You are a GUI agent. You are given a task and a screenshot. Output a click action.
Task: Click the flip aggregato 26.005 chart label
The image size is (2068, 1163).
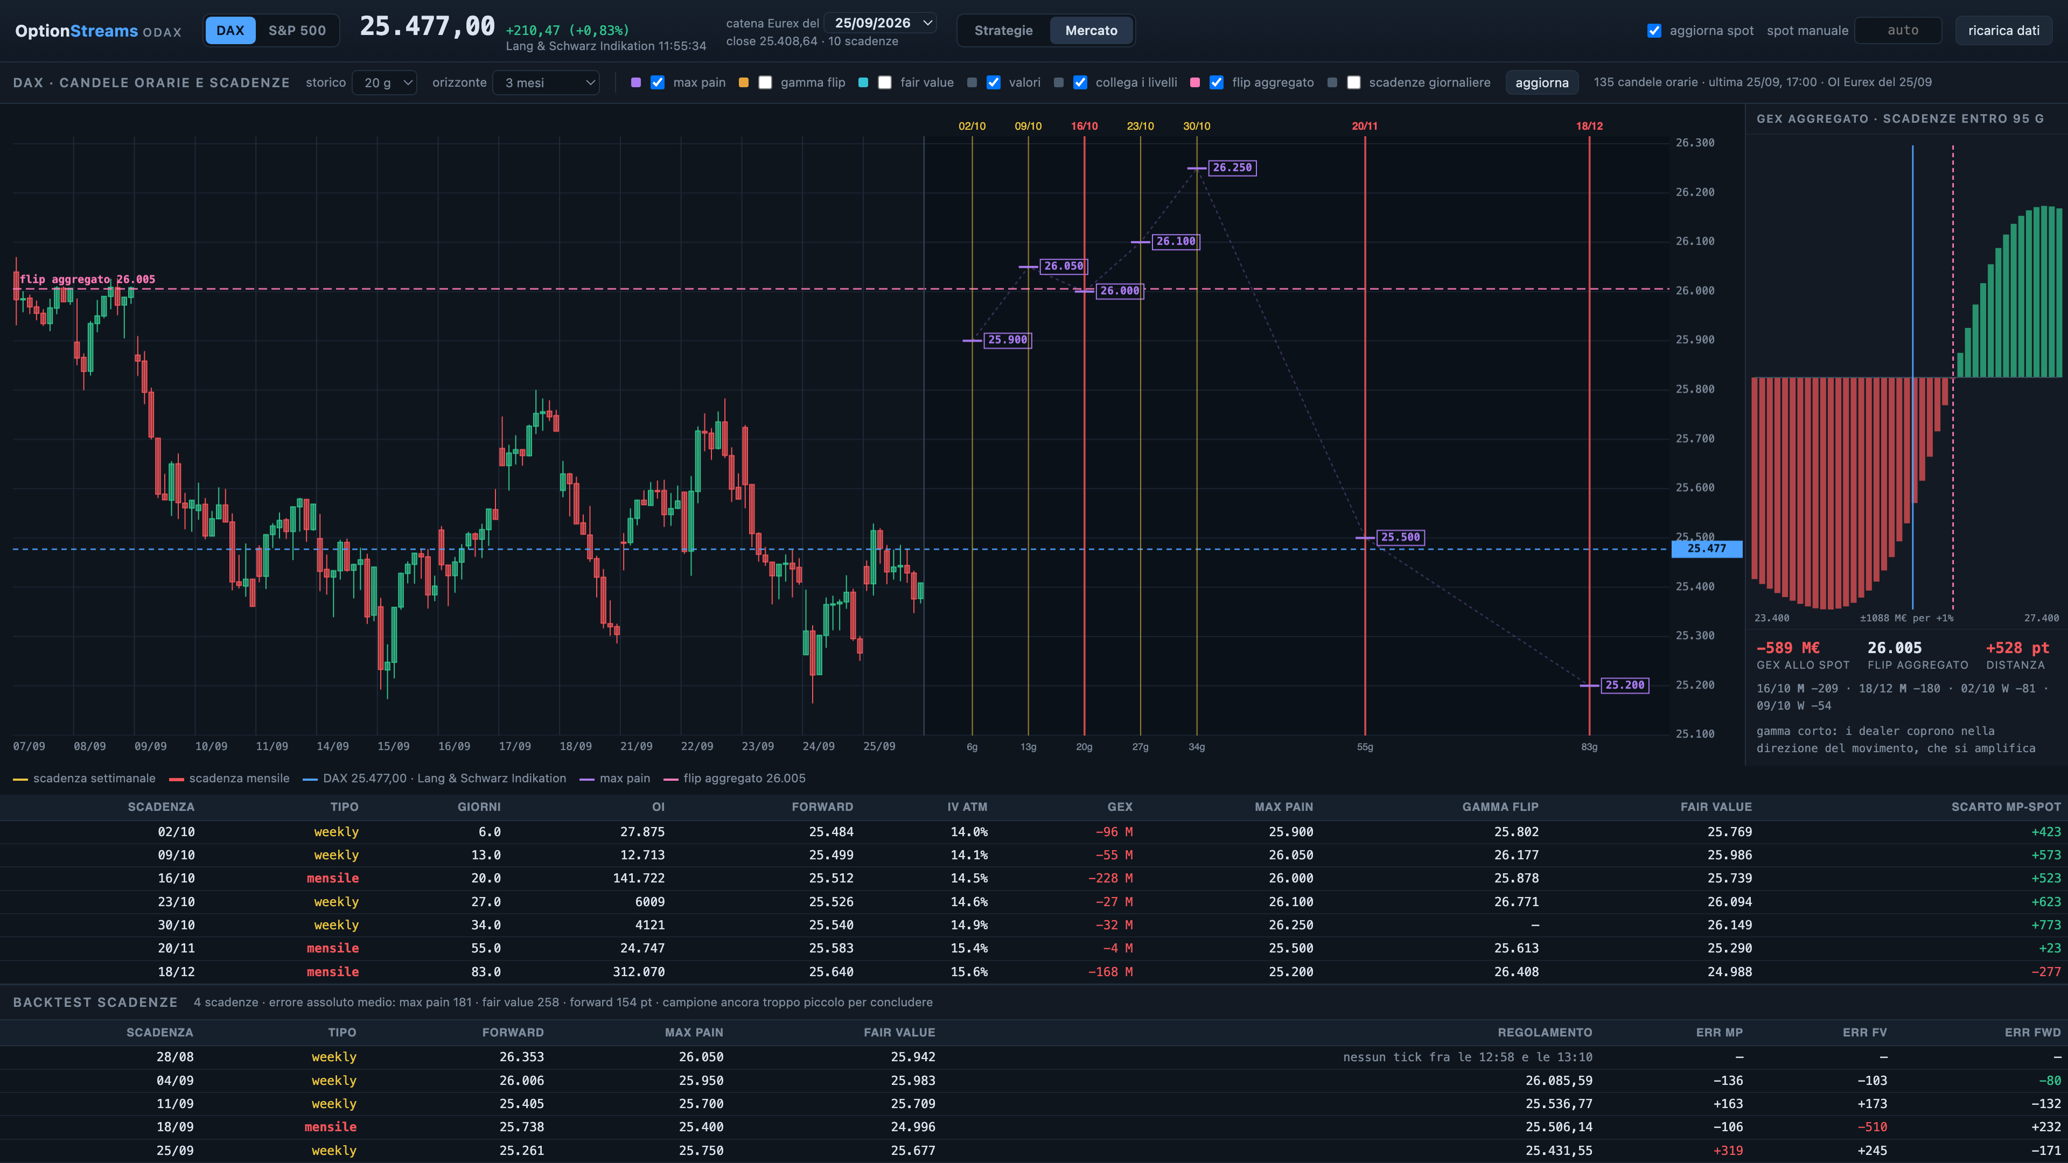87,279
